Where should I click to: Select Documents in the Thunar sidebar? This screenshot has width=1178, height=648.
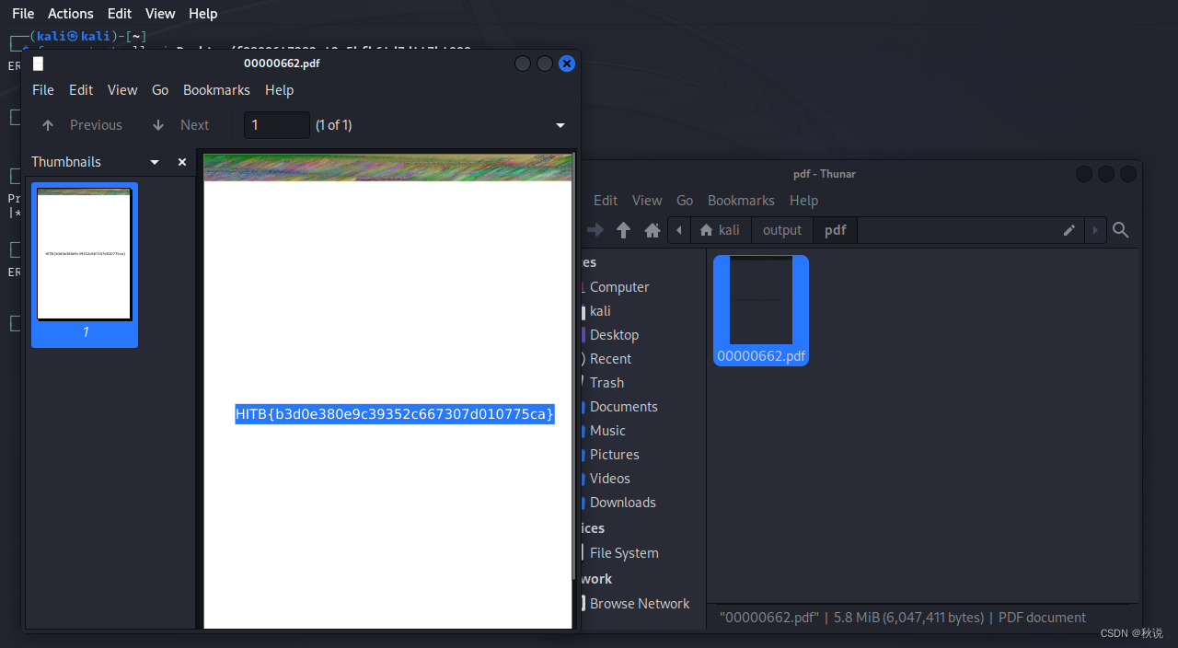pos(622,406)
